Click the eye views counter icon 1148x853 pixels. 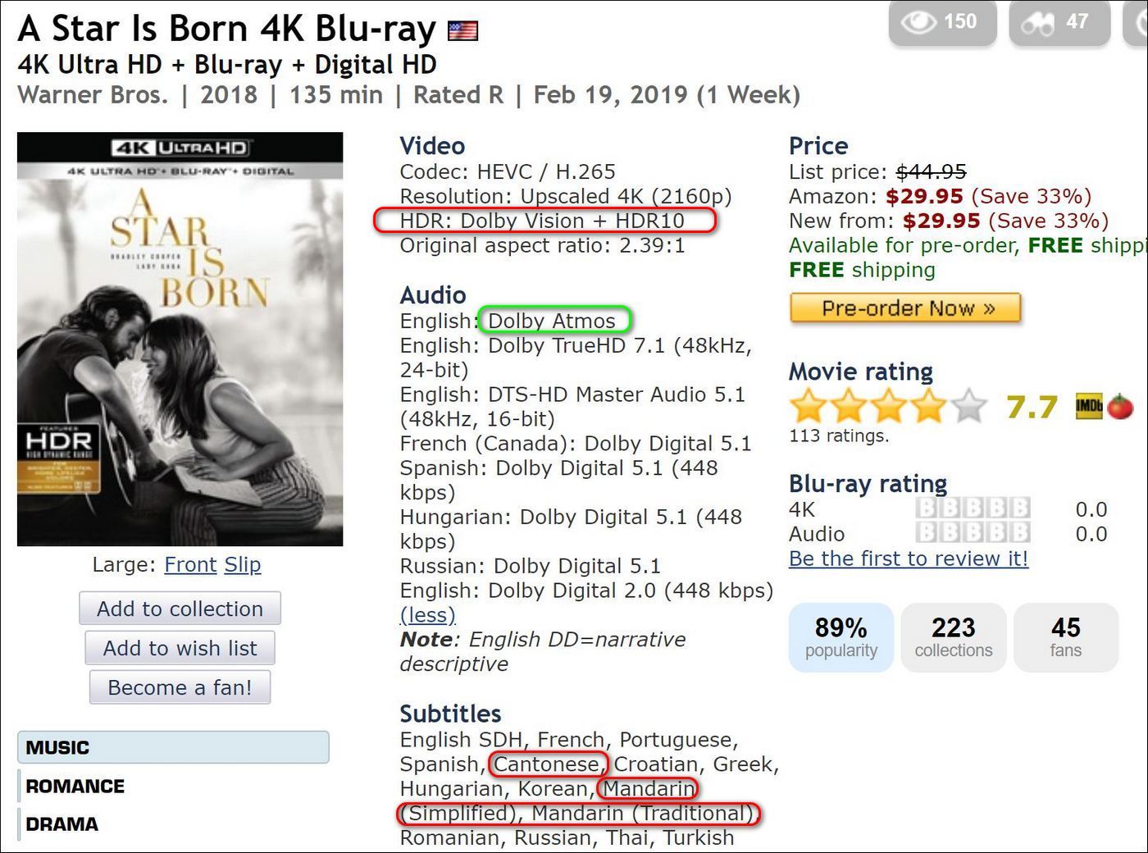(918, 22)
